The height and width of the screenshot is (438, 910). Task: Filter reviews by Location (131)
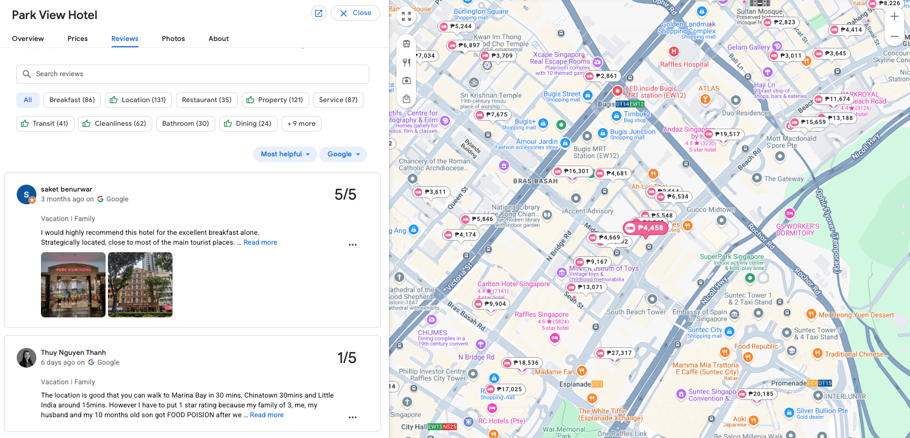(x=138, y=100)
